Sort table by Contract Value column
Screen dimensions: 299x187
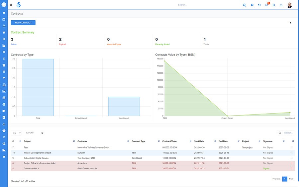[169, 141]
